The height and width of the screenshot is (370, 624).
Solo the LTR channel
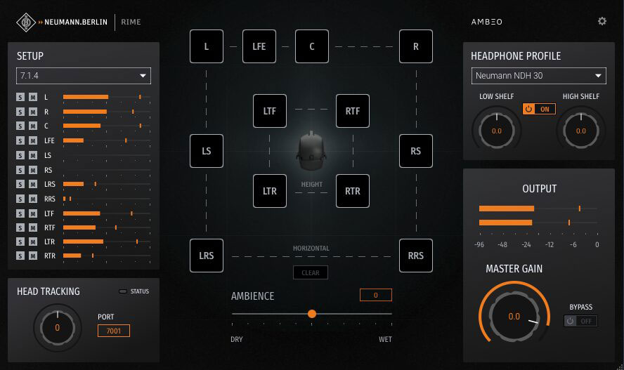coord(20,242)
